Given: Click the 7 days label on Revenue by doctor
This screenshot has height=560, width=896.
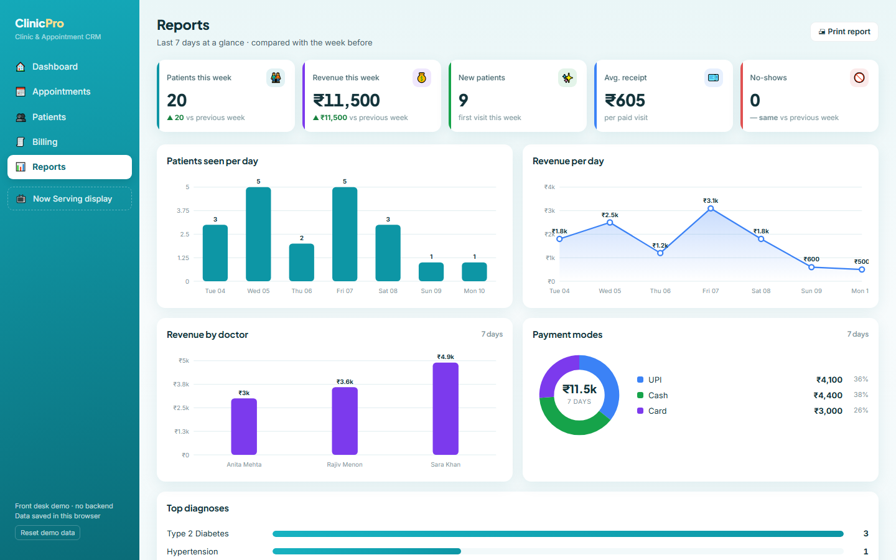Looking at the screenshot, I should (492, 334).
